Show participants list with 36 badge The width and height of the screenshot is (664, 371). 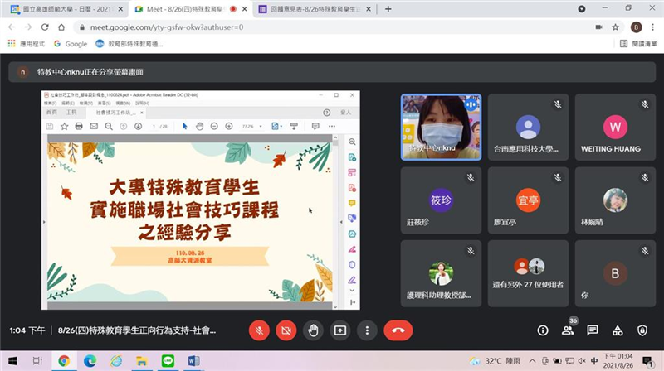point(568,329)
